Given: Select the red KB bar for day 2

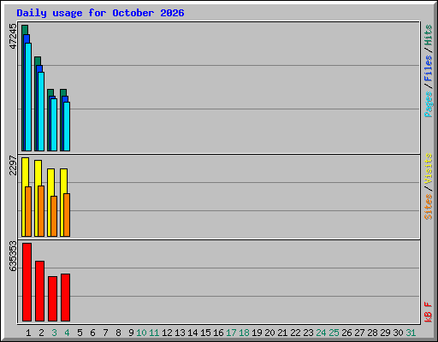Looking at the screenshot, I should click(x=40, y=291).
